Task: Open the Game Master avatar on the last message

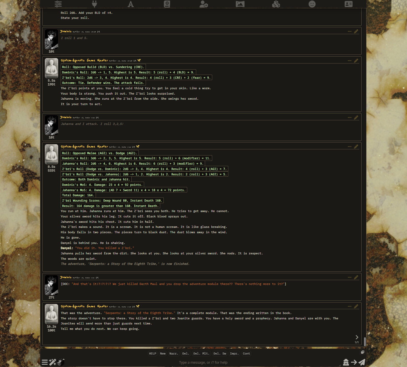Action: coord(52,314)
